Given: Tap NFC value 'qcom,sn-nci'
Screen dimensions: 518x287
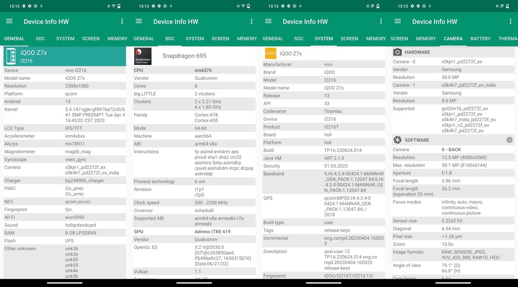Looking at the screenshot, I should 78,202.
